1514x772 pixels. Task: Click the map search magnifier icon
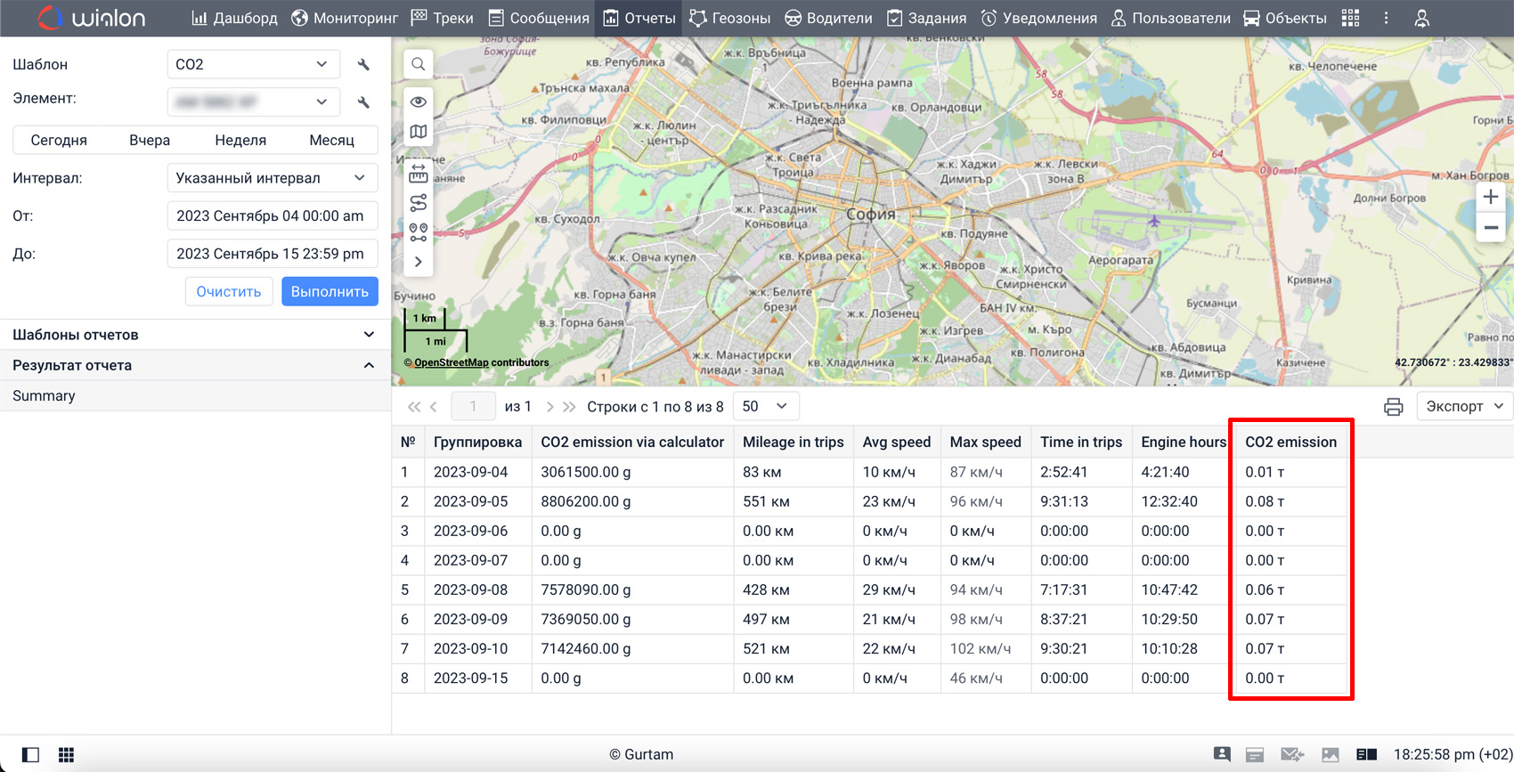pos(418,64)
